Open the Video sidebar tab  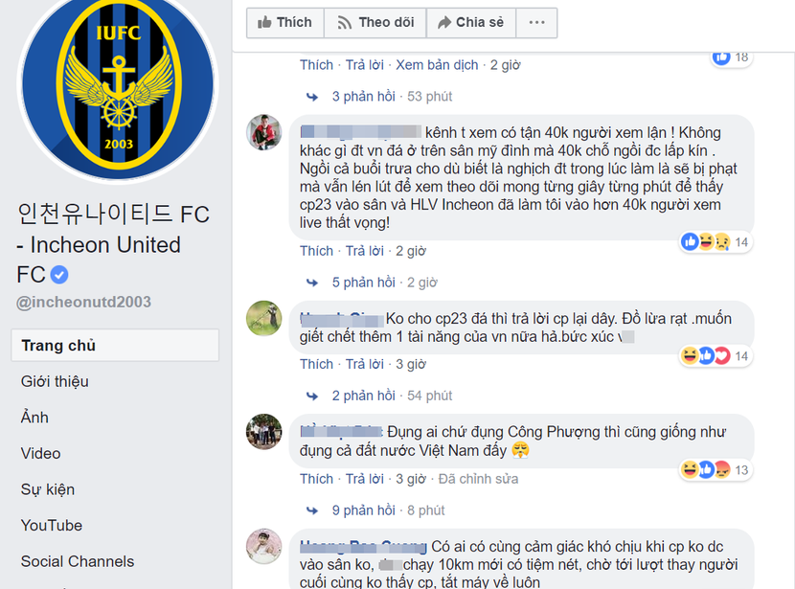40,453
